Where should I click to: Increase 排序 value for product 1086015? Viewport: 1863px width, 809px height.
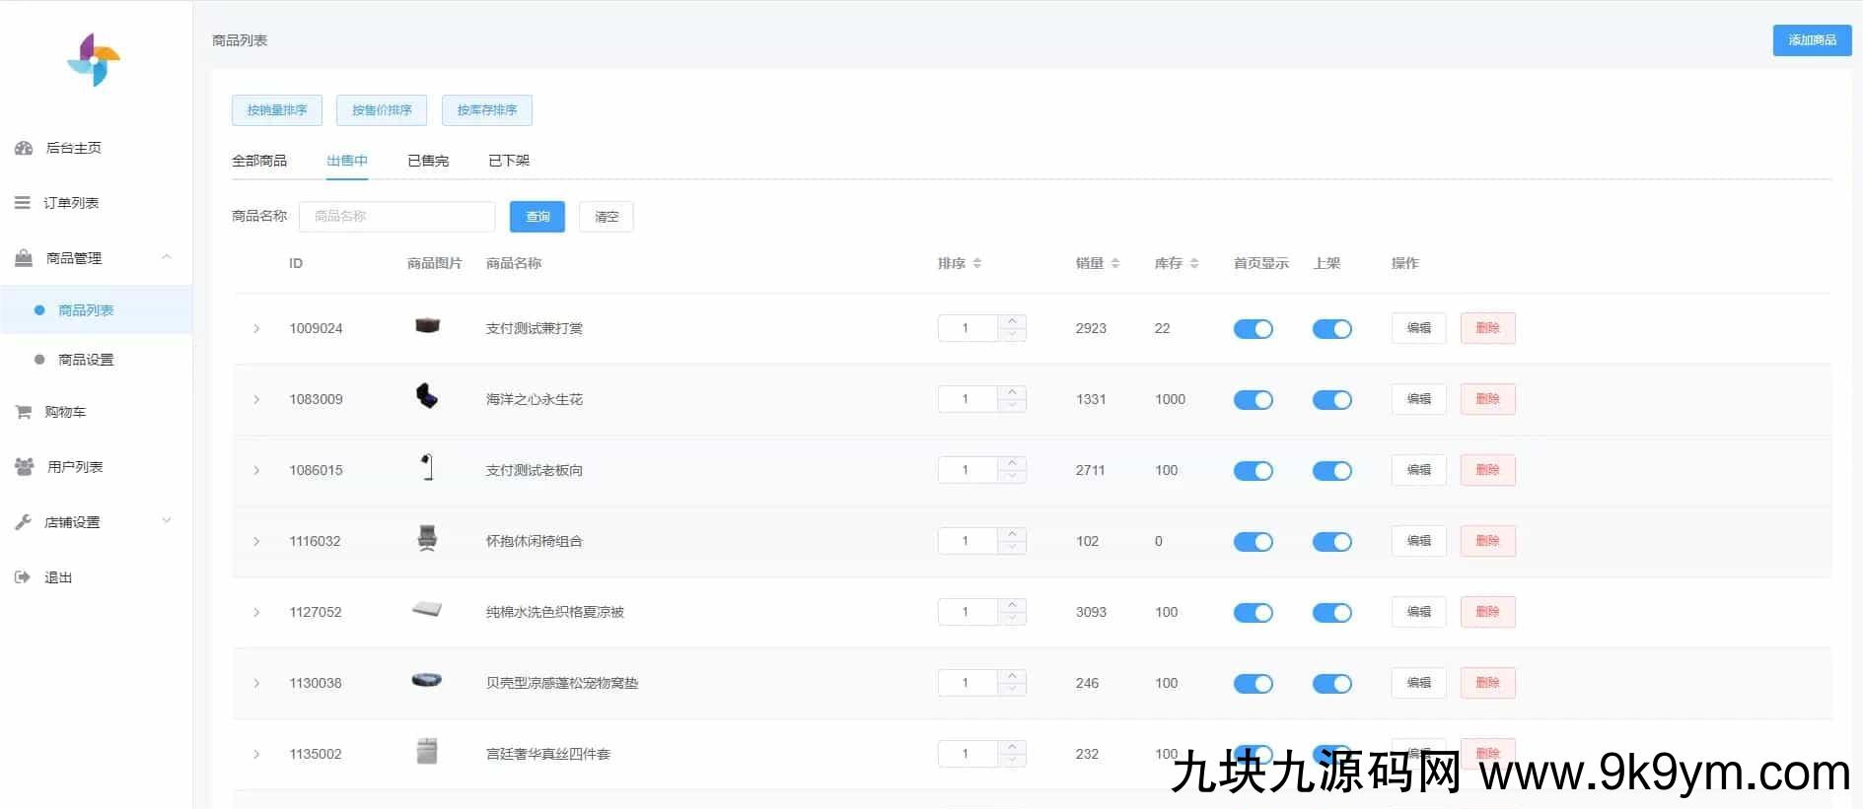tap(1012, 462)
